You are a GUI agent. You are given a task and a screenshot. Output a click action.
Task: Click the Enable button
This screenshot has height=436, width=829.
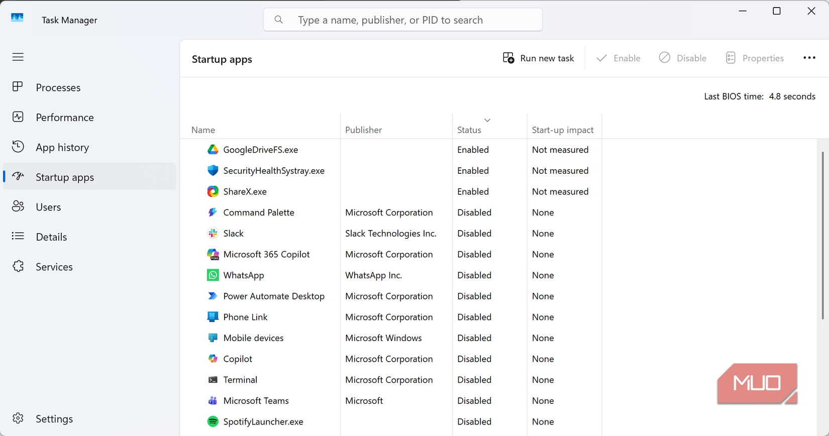pos(618,58)
